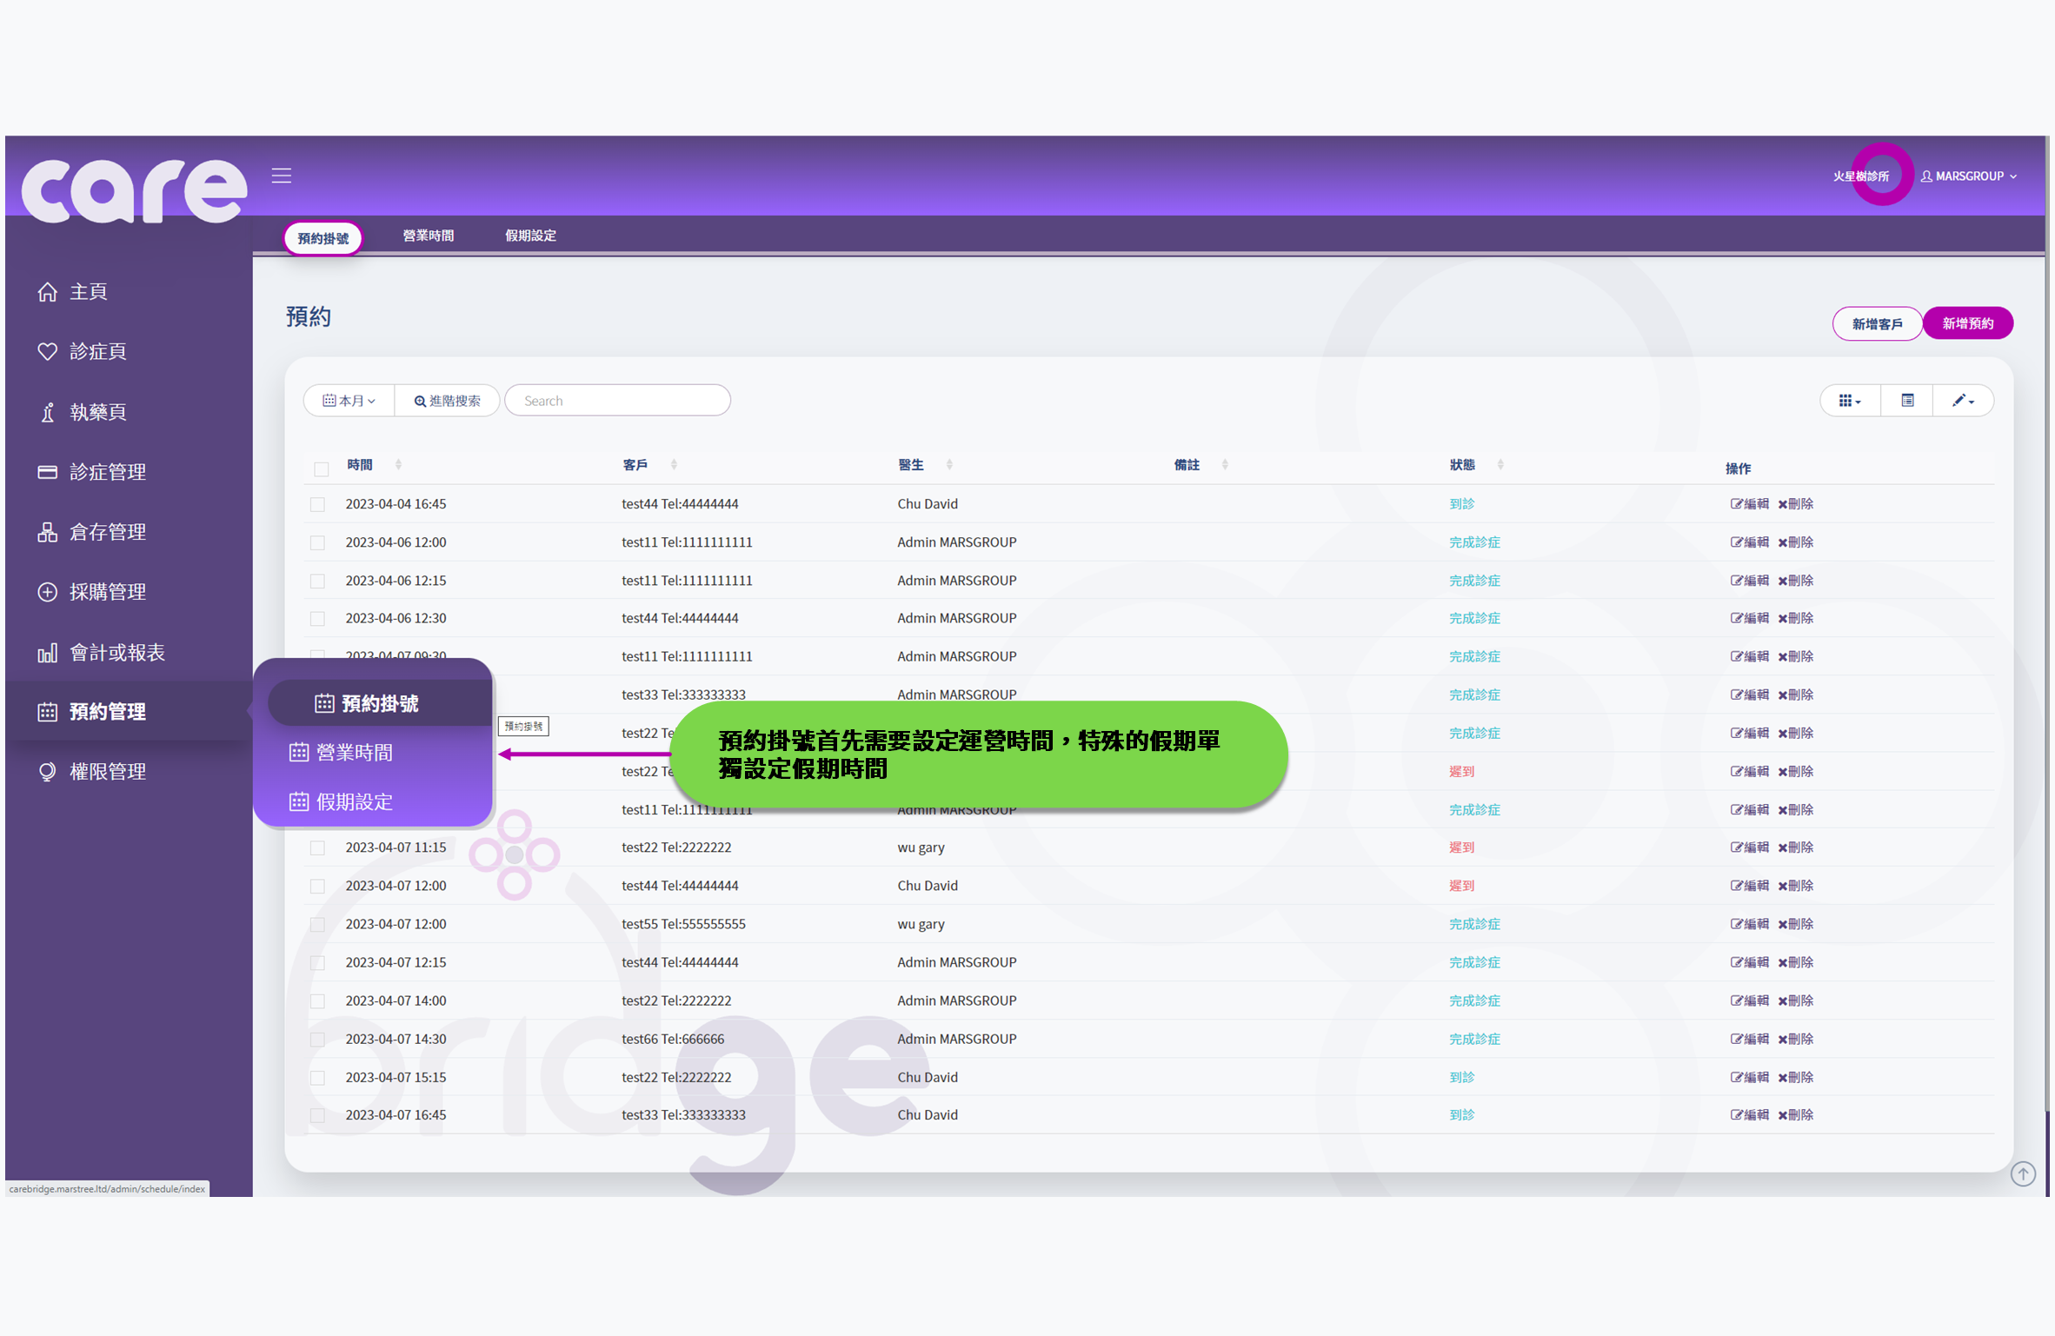
Task: Switch to the 營業時間 tab
Action: coord(428,236)
